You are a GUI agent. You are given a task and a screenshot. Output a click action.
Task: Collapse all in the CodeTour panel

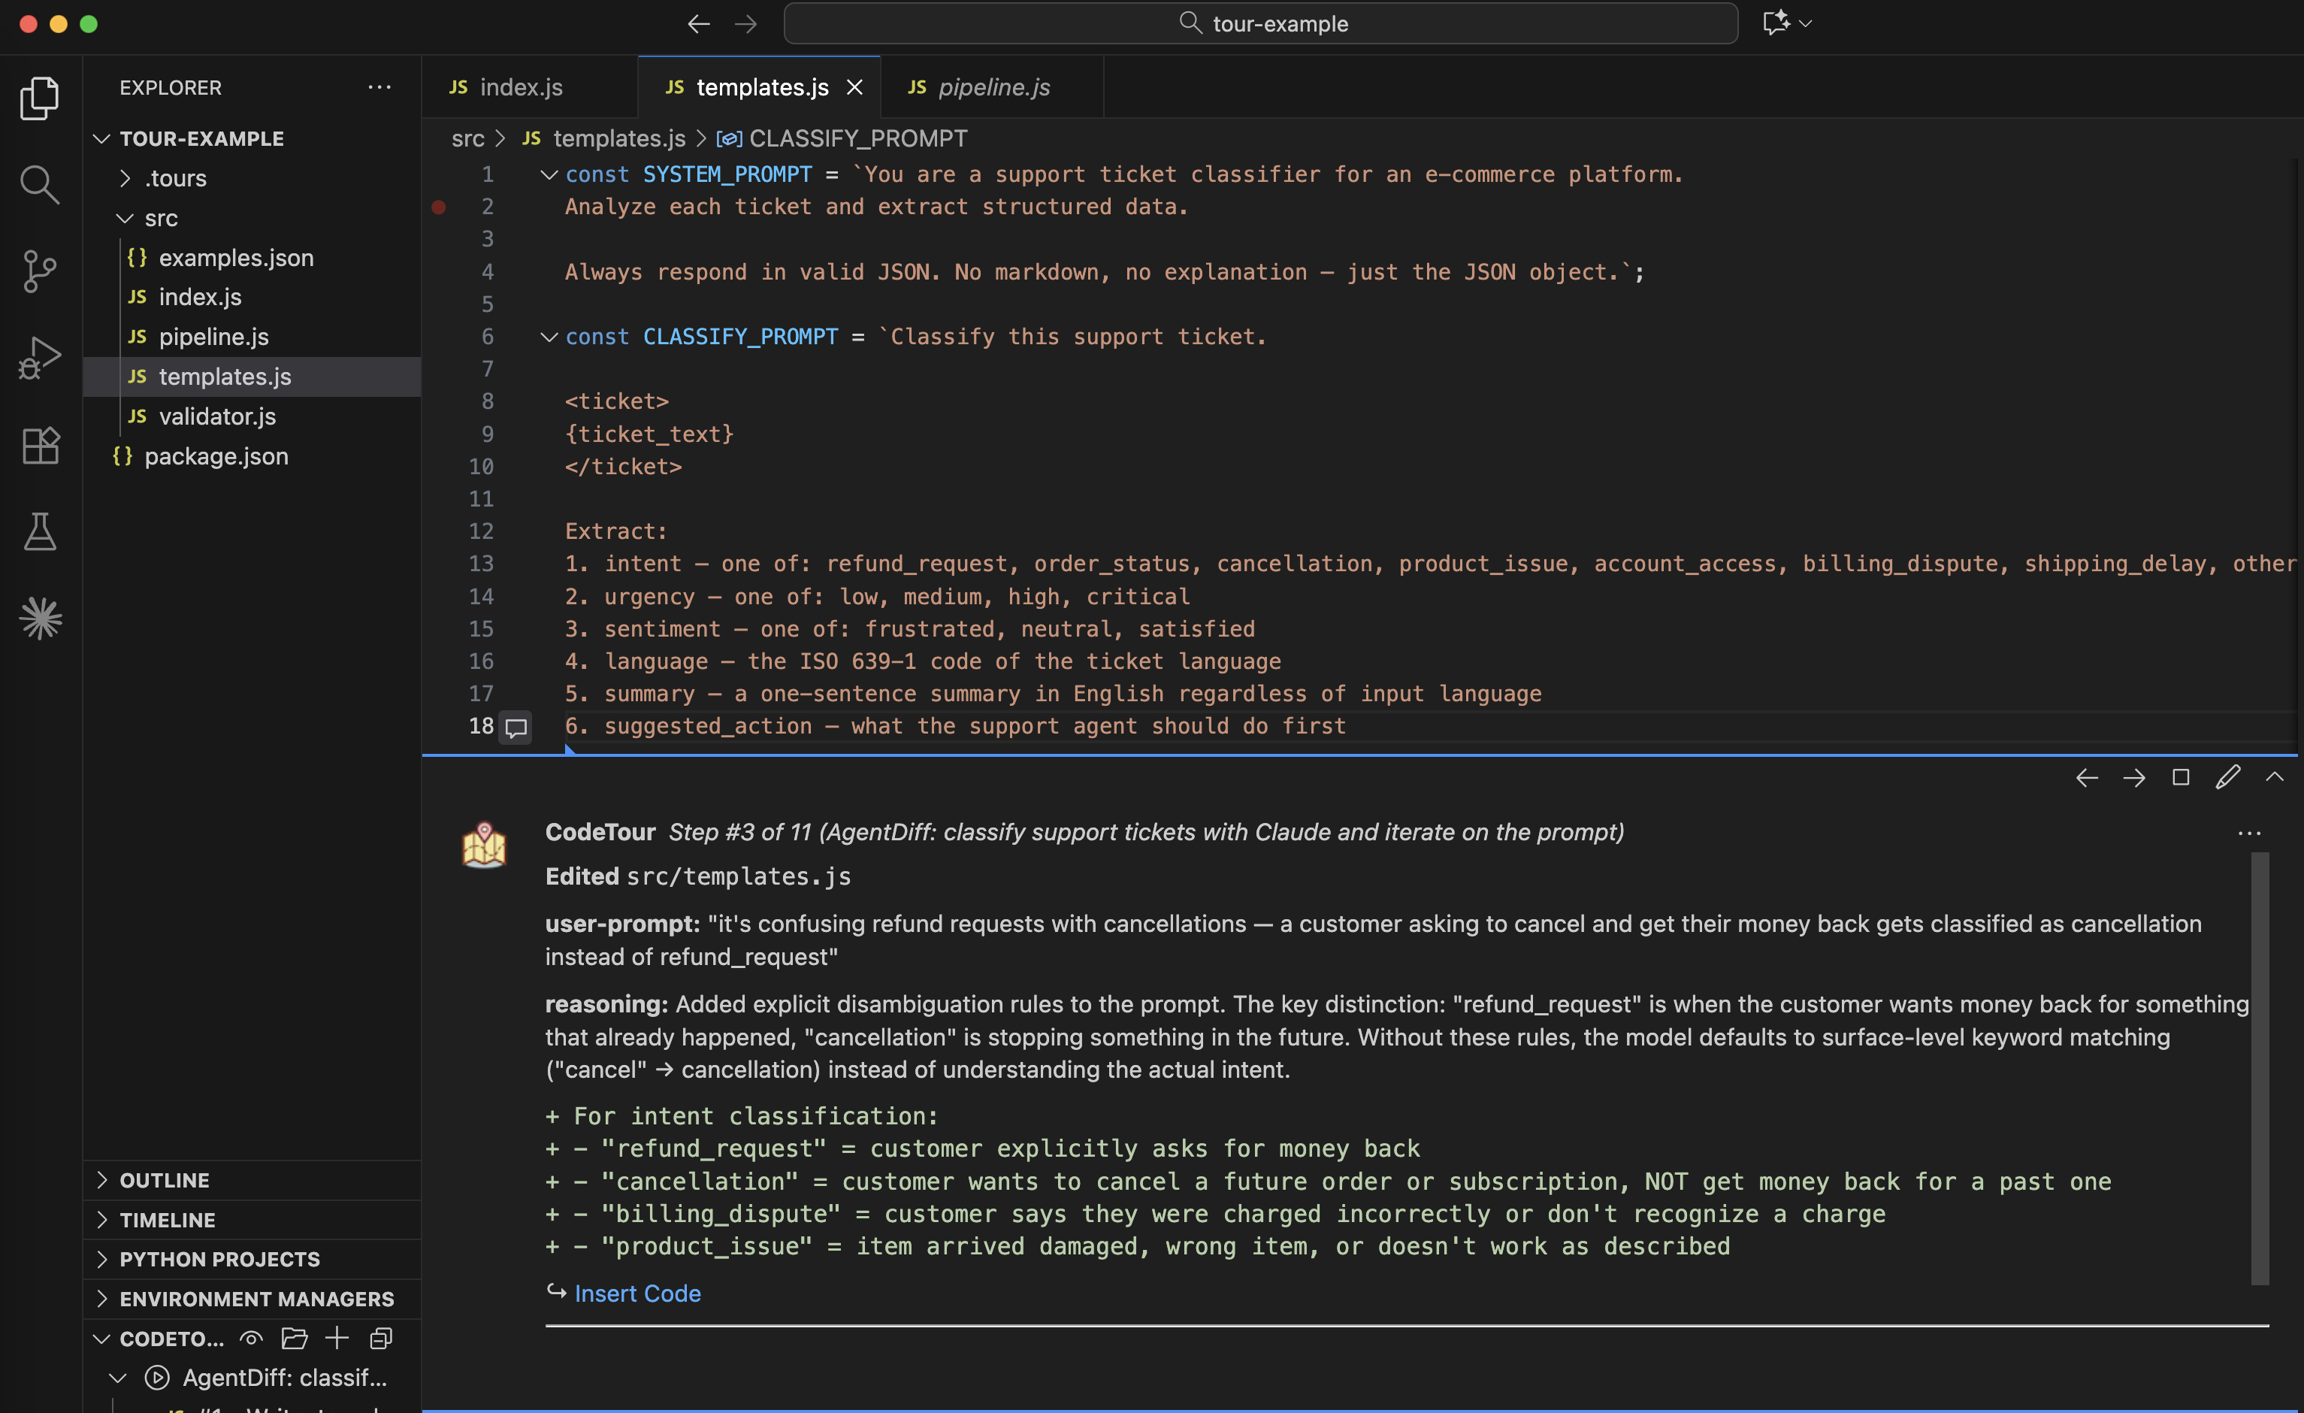click(380, 1338)
